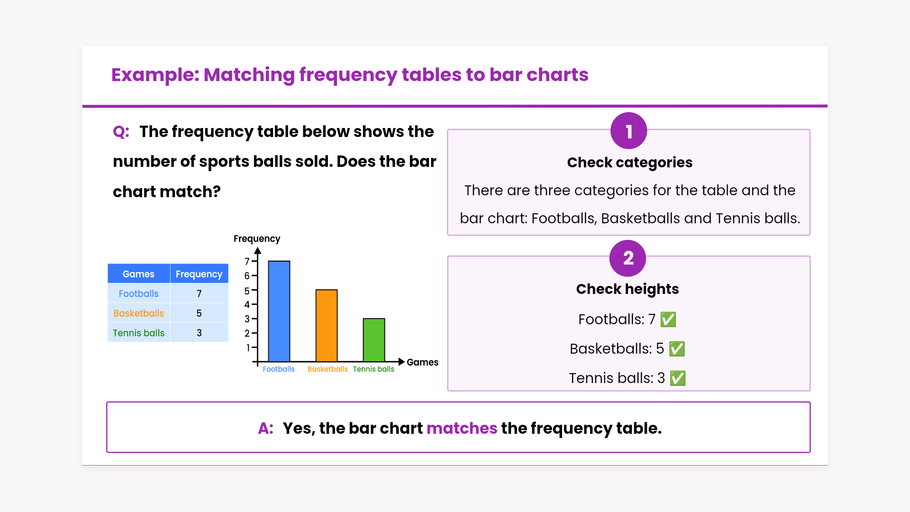Click the Frequency header cell in table
910x512 pixels.
point(199,274)
